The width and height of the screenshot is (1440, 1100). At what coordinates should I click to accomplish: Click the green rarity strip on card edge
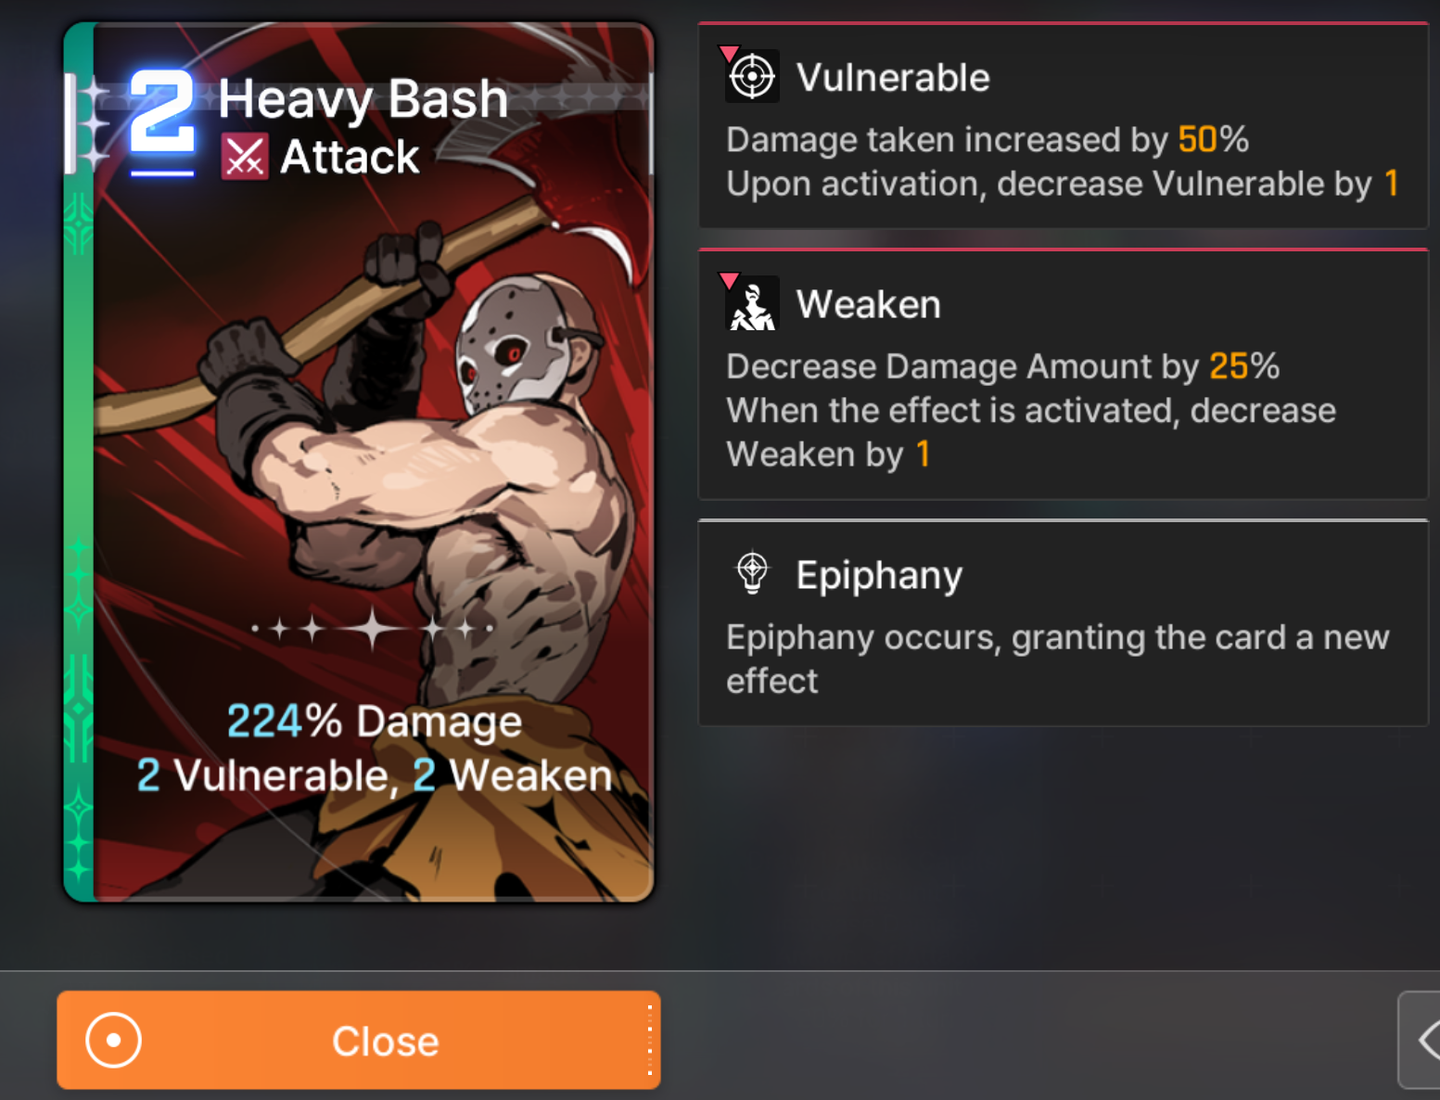tap(79, 464)
